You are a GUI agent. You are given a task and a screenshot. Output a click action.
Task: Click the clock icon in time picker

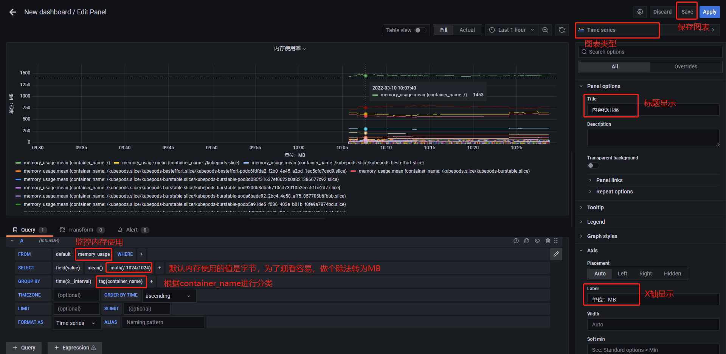[492, 30]
